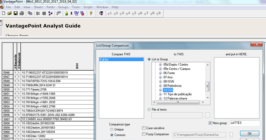Click the yellow question mark help icon
This screenshot has height=140, width=266.
point(91,13)
